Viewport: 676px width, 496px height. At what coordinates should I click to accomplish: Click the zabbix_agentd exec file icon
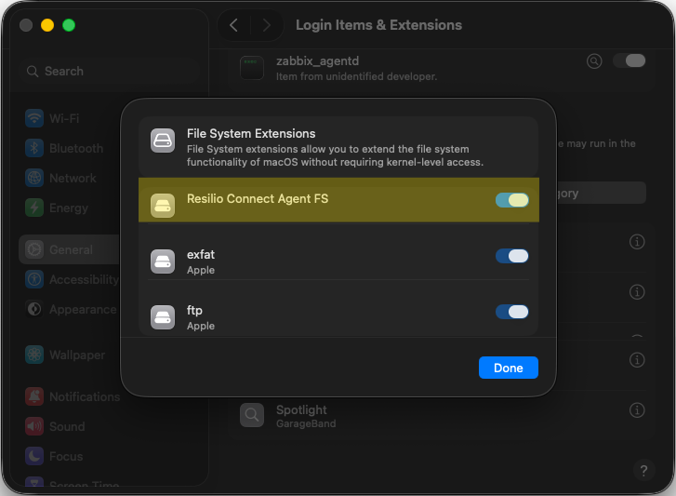coord(252,68)
